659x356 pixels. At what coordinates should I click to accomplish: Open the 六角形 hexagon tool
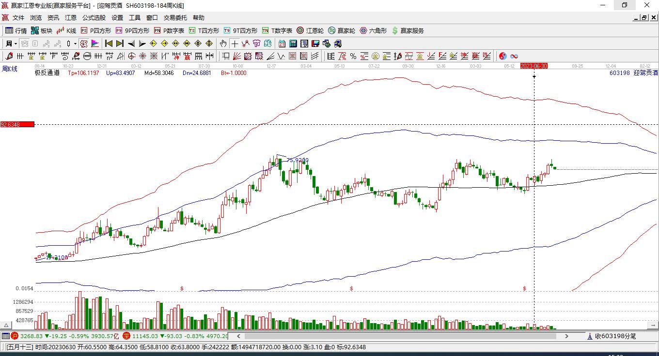373,30
